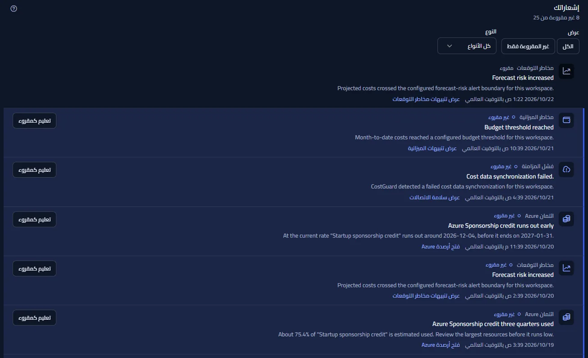Click the About 75.4% of Startup sponsorship credit text
This screenshot has height=358, width=588.
click(416, 335)
